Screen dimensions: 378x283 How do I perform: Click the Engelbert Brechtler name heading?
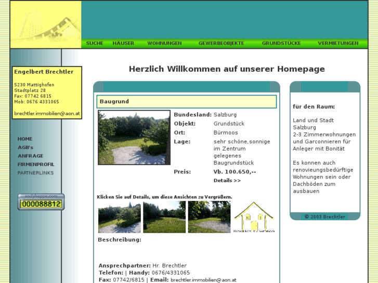(44, 72)
